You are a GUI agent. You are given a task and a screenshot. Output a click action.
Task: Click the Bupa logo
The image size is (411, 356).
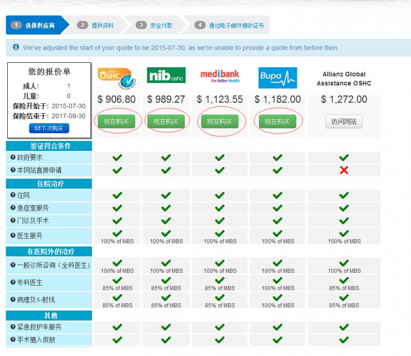click(x=277, y=78)
